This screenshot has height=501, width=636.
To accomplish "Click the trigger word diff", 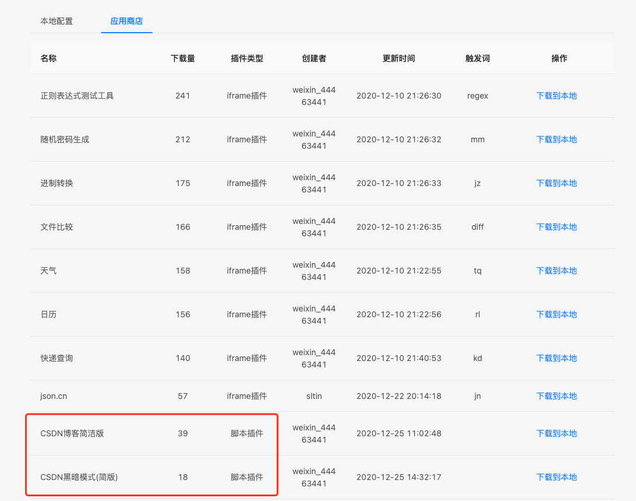I will click(x=477, y=227).
